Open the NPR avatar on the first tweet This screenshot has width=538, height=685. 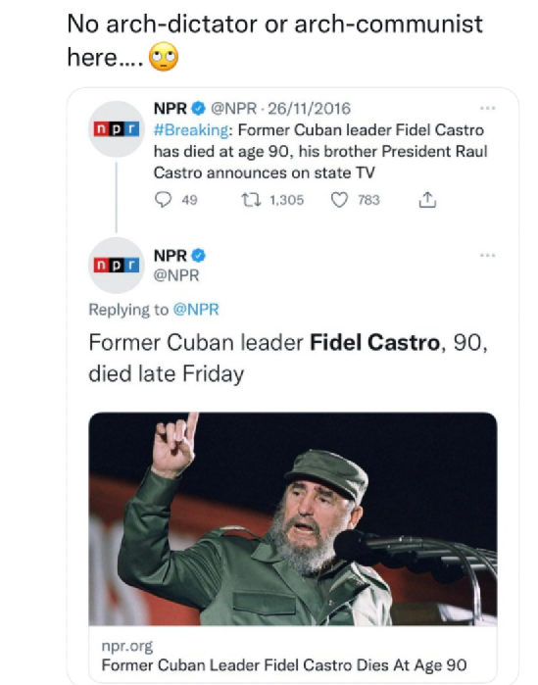tap(117, 129)
